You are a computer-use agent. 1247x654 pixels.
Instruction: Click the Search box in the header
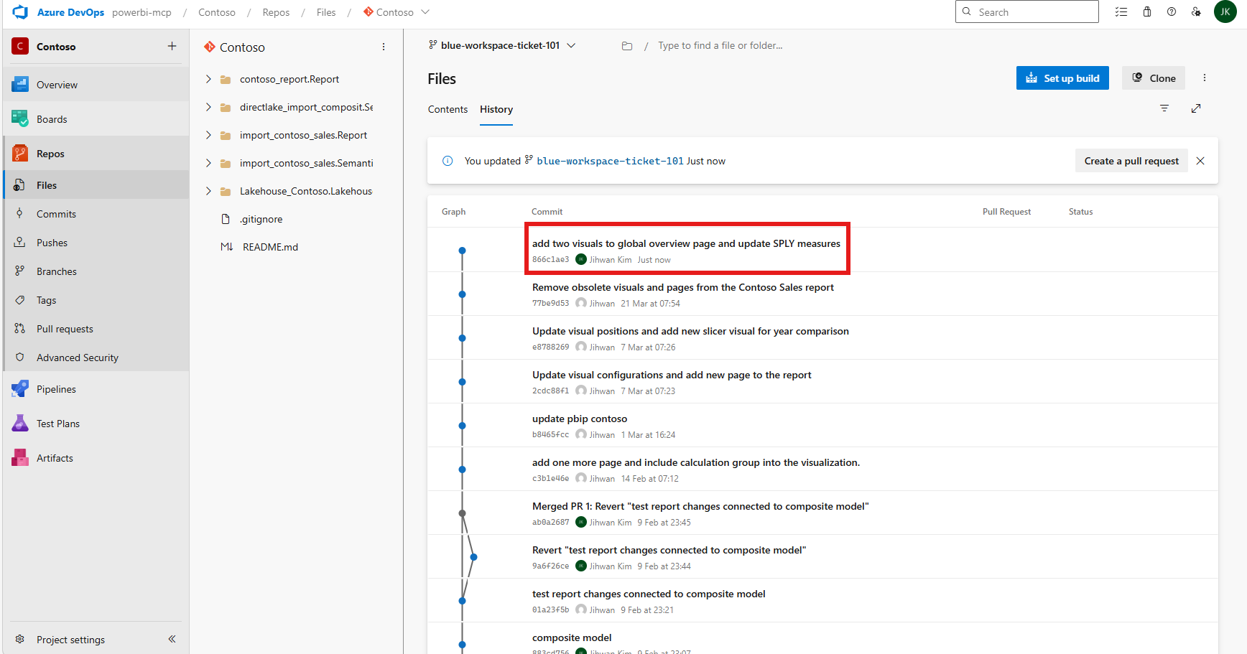tap(1027, 11)
